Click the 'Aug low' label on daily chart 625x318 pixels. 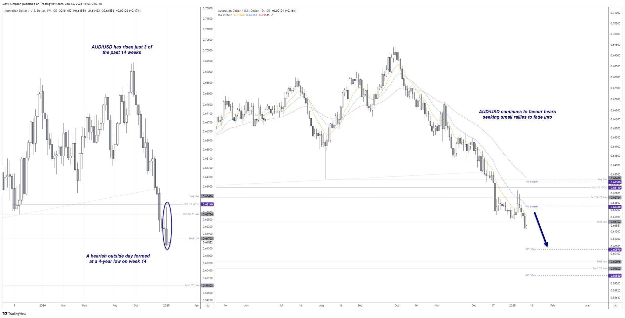click(x=602, y=180)
